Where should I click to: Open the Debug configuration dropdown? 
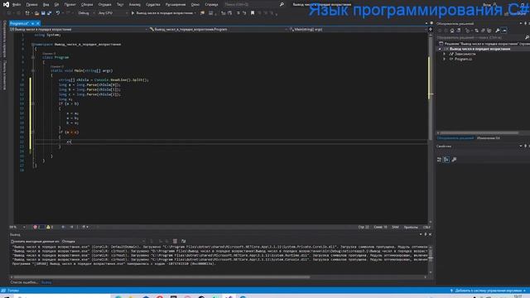86,13
